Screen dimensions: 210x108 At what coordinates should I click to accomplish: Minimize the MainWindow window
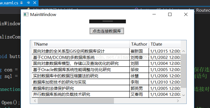(x=154, y=14)
